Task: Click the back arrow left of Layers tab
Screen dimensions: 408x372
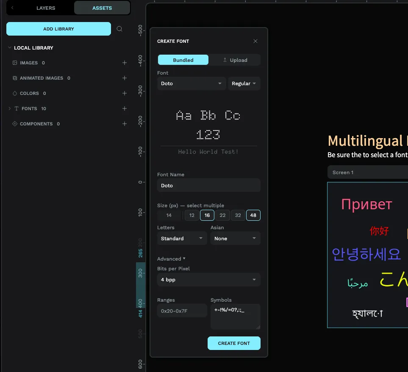Action: pyautogui.click(x=12, y=8)
